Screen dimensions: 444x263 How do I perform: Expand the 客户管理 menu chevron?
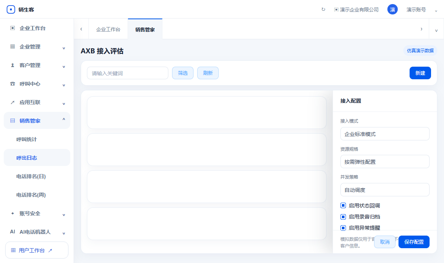point(64,66)
